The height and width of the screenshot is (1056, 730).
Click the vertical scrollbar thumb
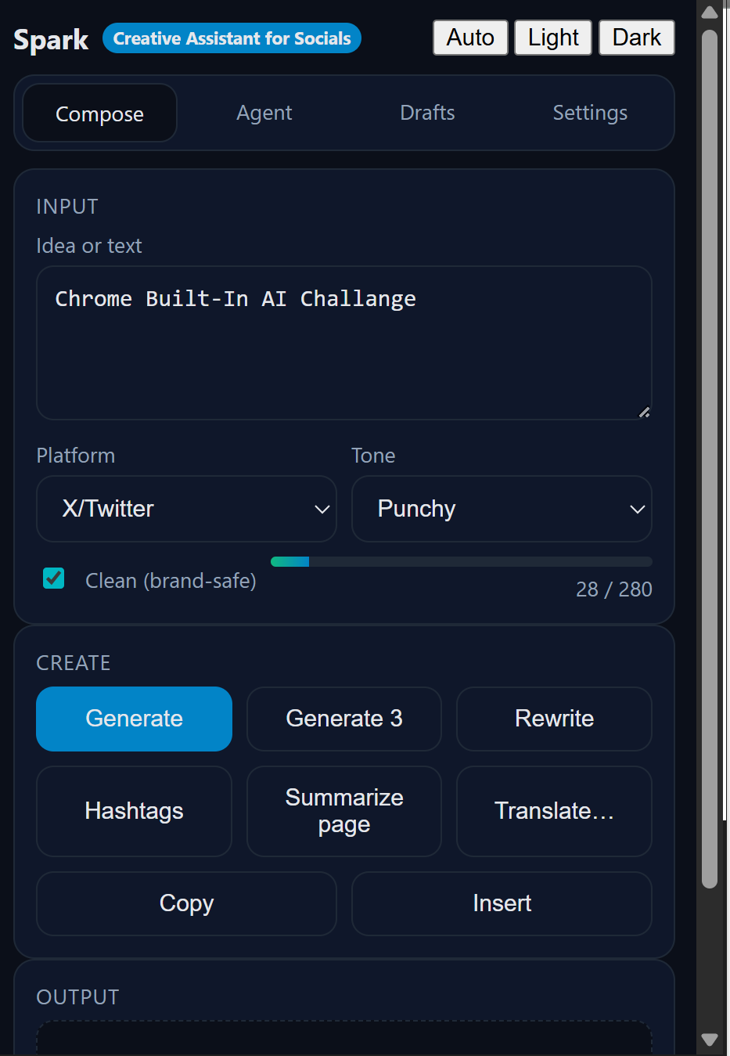click(710, 459)
